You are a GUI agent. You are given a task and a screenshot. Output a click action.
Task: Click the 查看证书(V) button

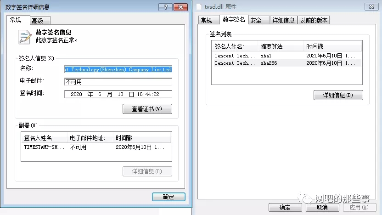147,109
